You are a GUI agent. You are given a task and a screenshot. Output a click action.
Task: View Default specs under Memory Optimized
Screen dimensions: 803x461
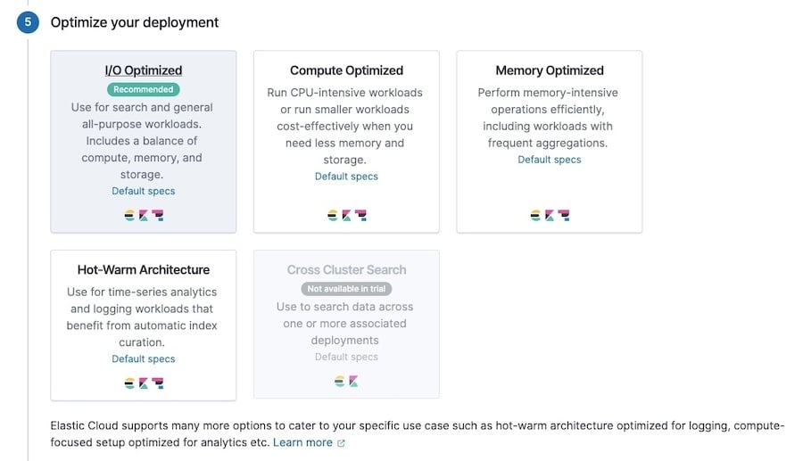tap(550, 160)
